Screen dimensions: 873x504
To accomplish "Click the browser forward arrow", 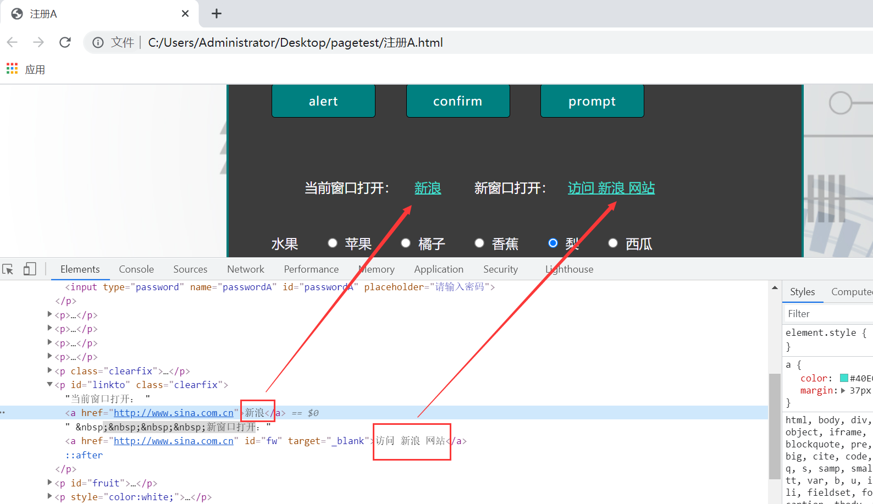I will point(38,42).
